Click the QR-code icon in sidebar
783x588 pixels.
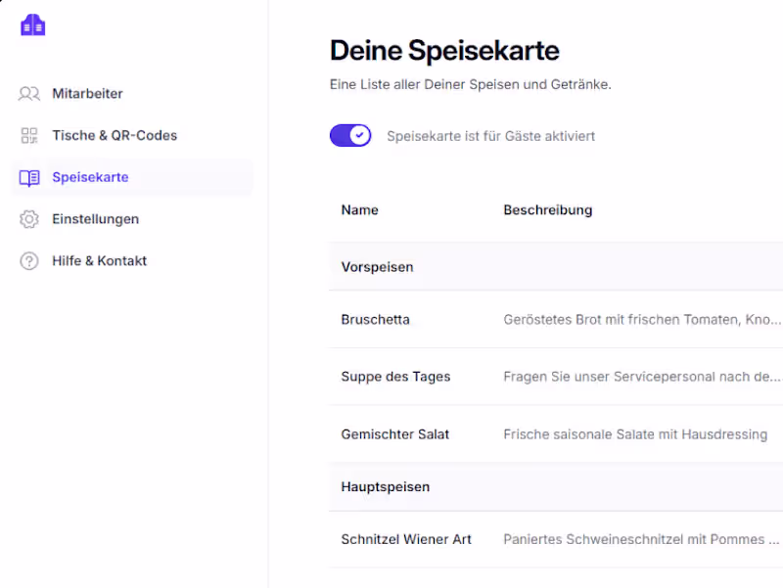coord(29,136)
